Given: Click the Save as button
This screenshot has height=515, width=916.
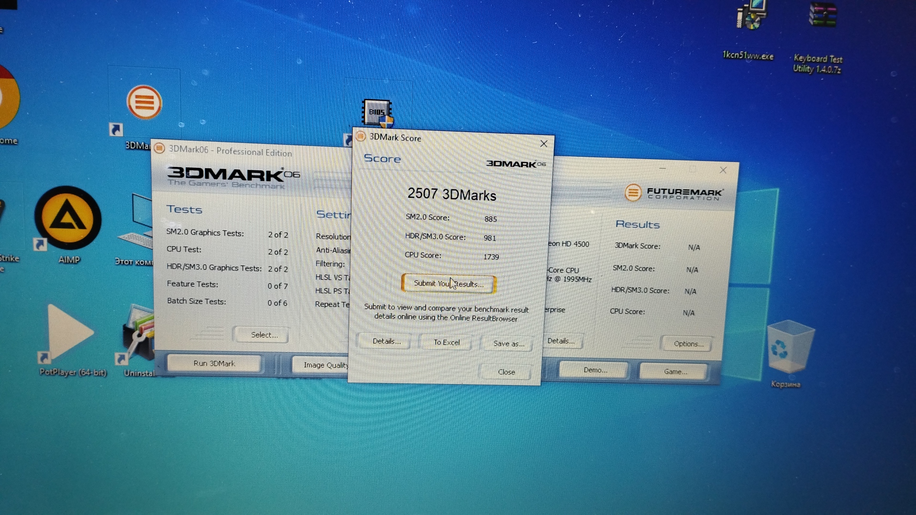Looking at the screenshot, I should point(508,343).
